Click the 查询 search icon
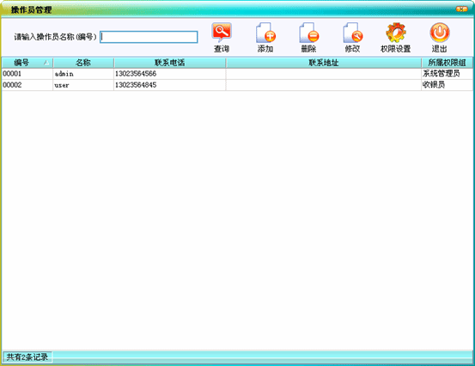The image size is (475, 366). point(222,32)
